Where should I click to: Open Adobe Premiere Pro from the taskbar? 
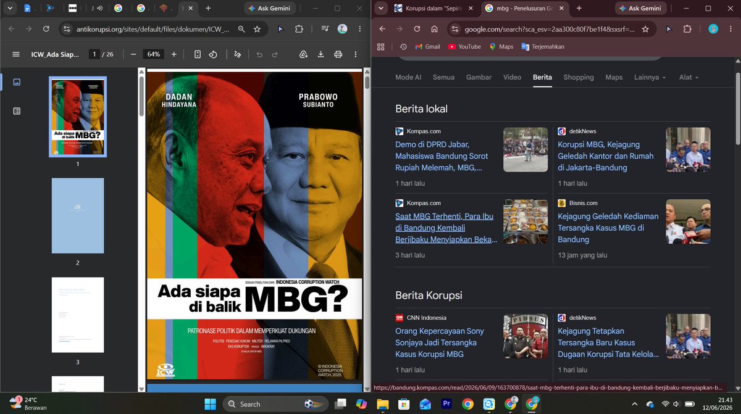[x=446, y=404]
